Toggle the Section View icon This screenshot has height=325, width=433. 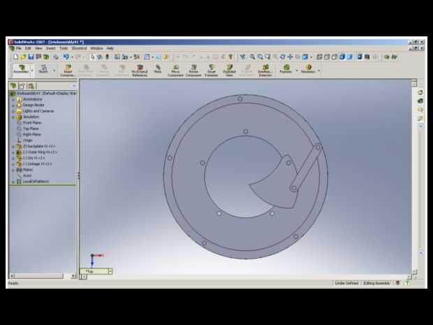point(367,57)
